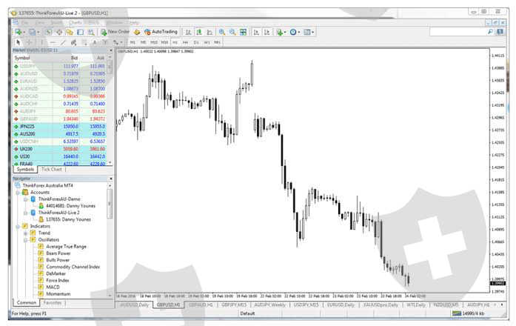The image size is (516, 326).
Task: Collapse the Oscillators tree node
Action: tap(25, 240)
